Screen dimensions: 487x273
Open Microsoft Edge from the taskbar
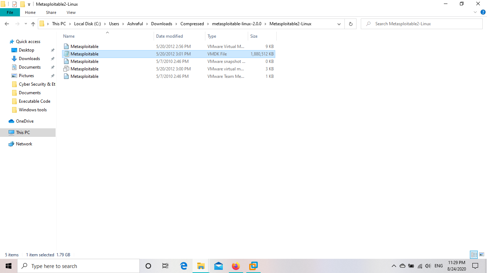coord(183,266)
